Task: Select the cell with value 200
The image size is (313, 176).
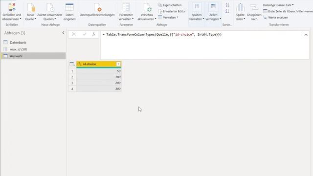Action: point(99,83)
